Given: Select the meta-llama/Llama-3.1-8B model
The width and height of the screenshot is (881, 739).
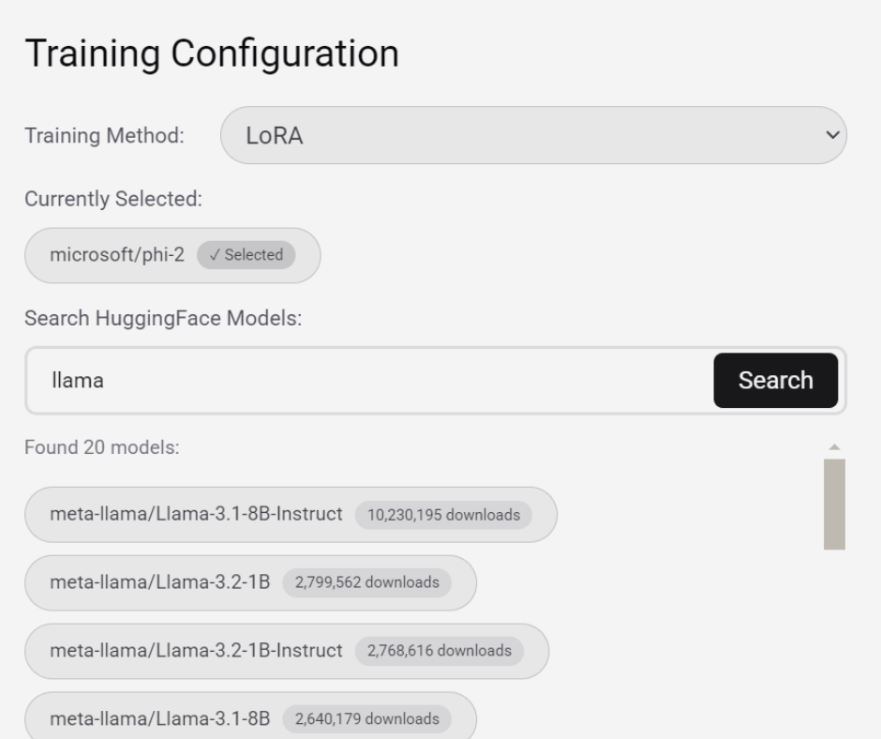Looking at the screenshot, I should 159,719.
